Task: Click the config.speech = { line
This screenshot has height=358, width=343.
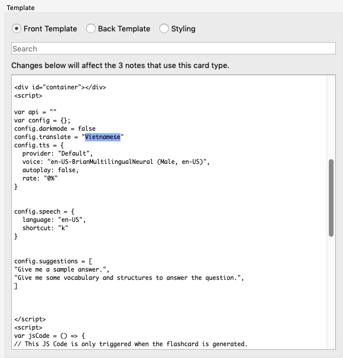Action: coord(44,211)
